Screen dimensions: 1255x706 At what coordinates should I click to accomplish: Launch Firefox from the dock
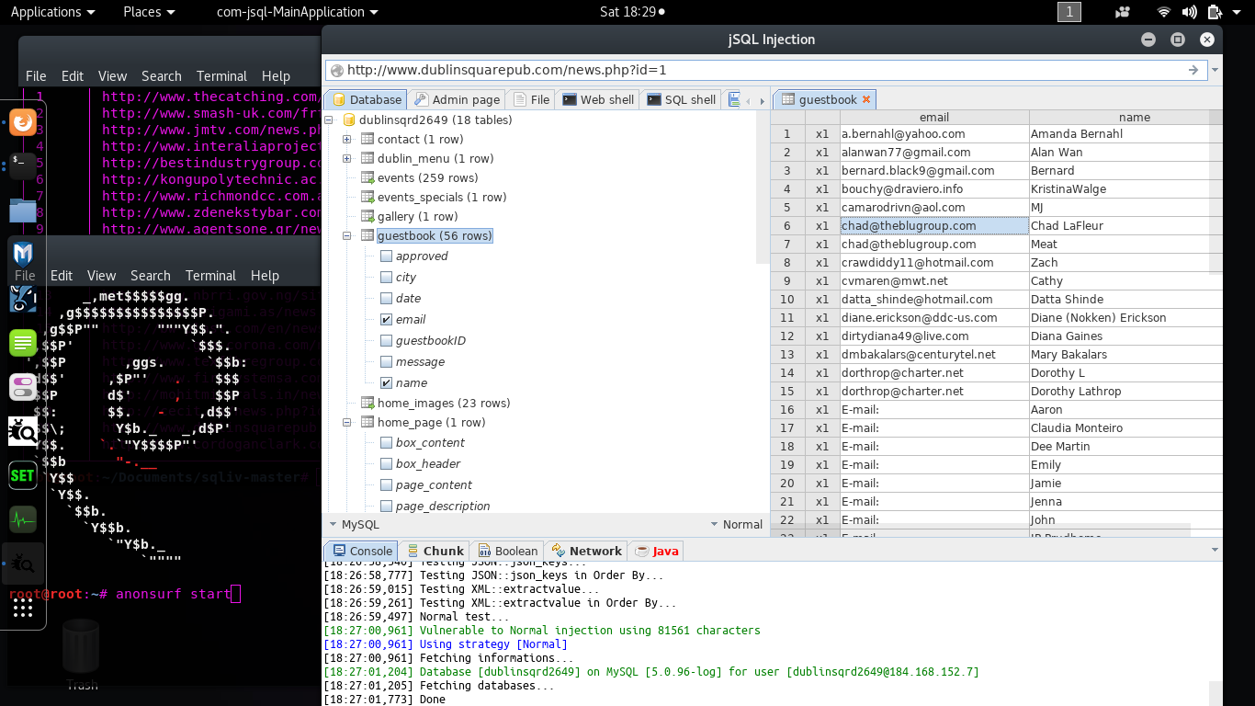(23, 121)
